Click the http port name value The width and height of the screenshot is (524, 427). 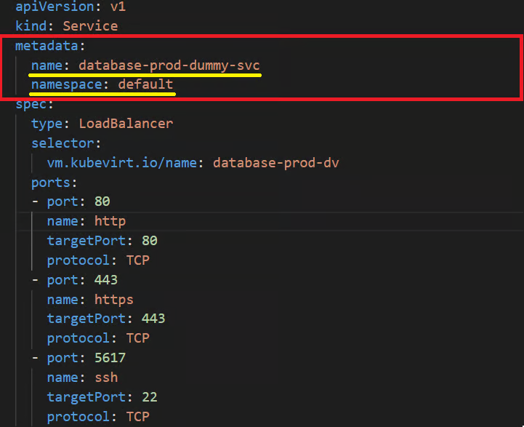point(110,221)
